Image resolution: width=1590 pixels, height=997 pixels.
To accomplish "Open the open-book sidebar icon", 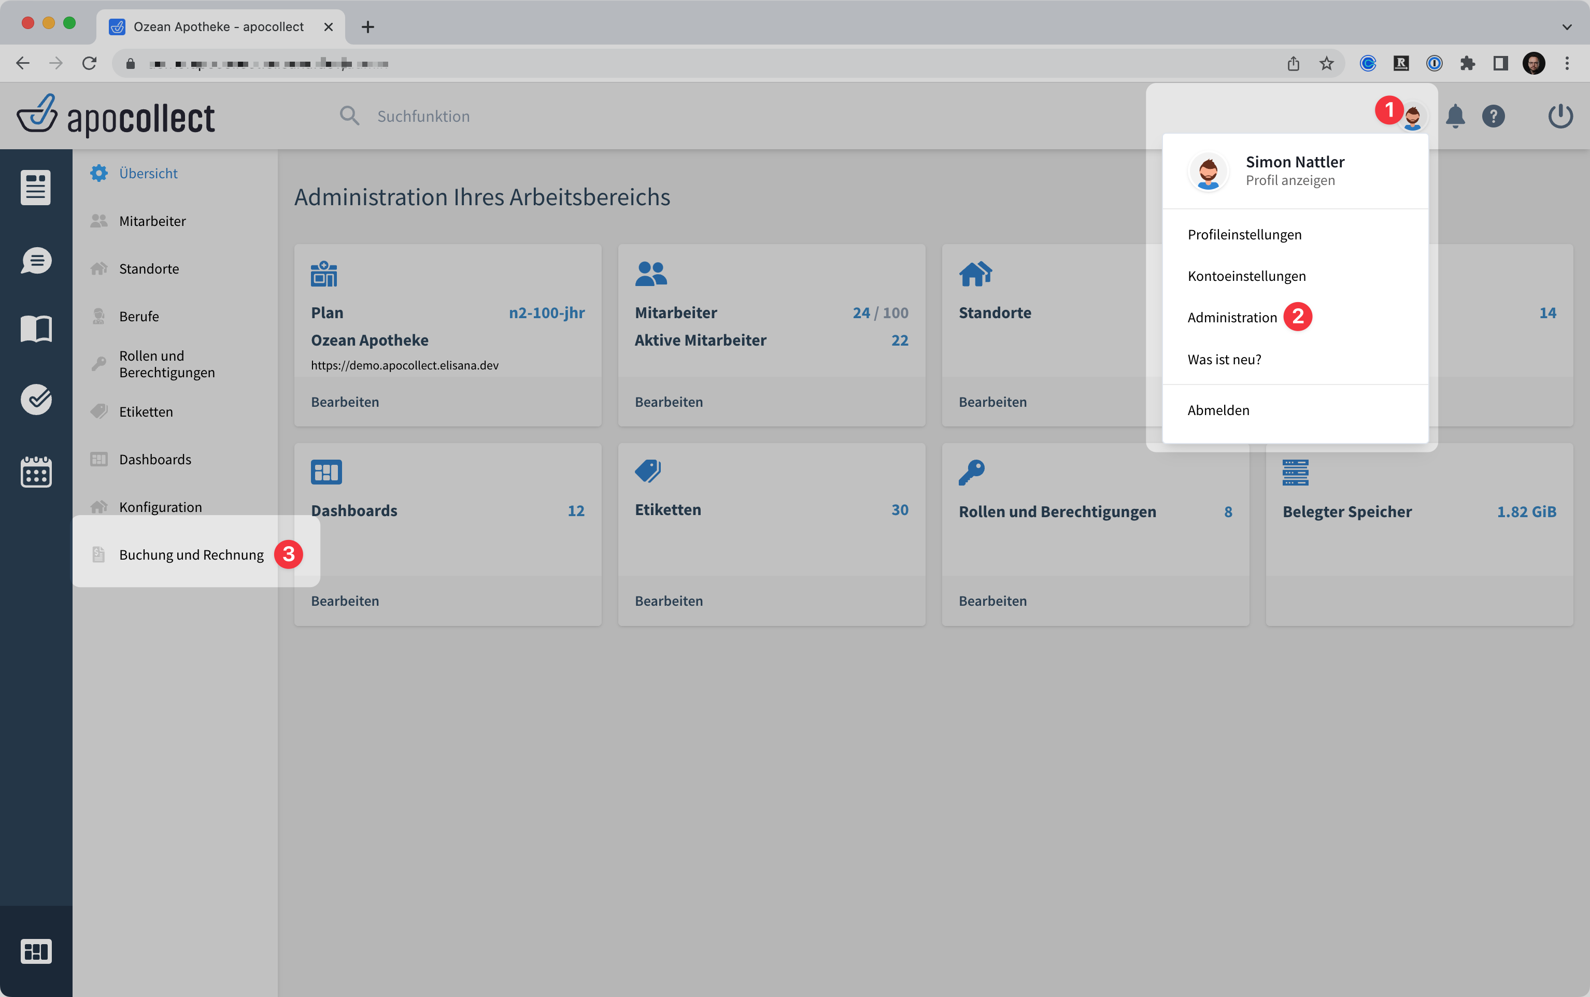I will pos(36,329).
